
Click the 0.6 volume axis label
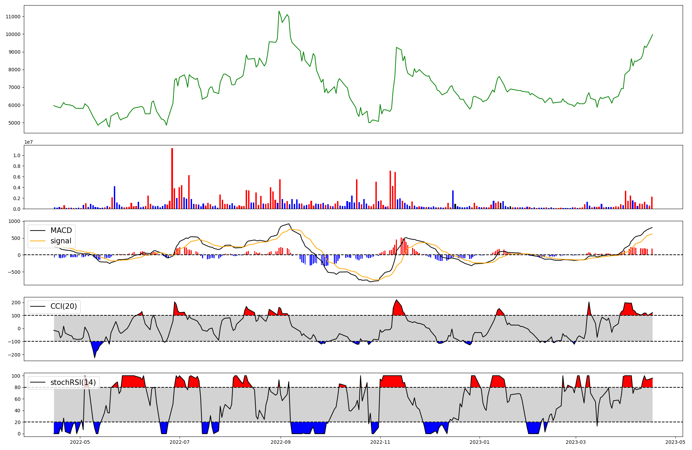tap(17, 177)
